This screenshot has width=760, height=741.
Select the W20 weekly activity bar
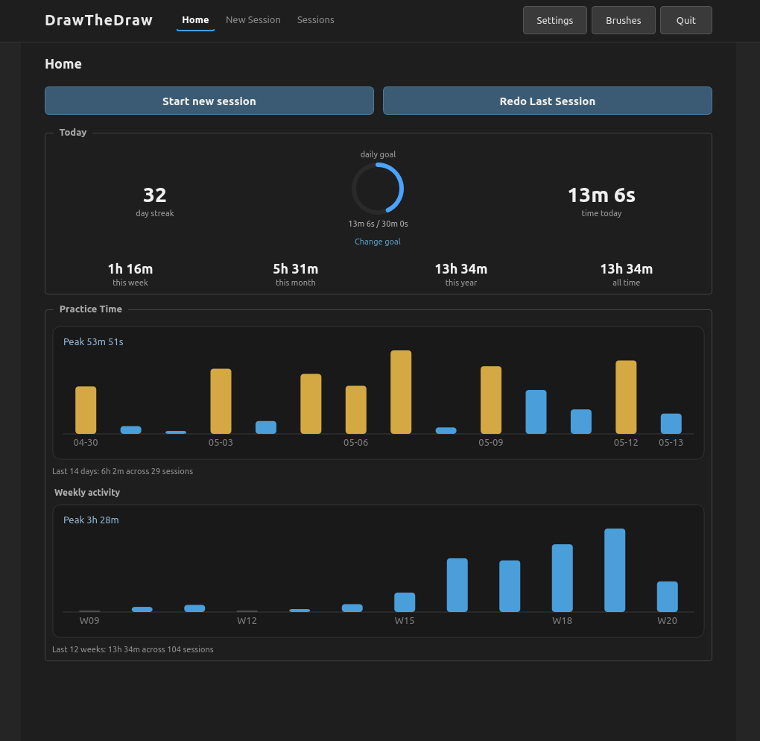[667, 596]
